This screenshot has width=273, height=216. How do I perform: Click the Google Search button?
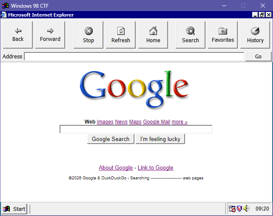[x=111, y=139]
